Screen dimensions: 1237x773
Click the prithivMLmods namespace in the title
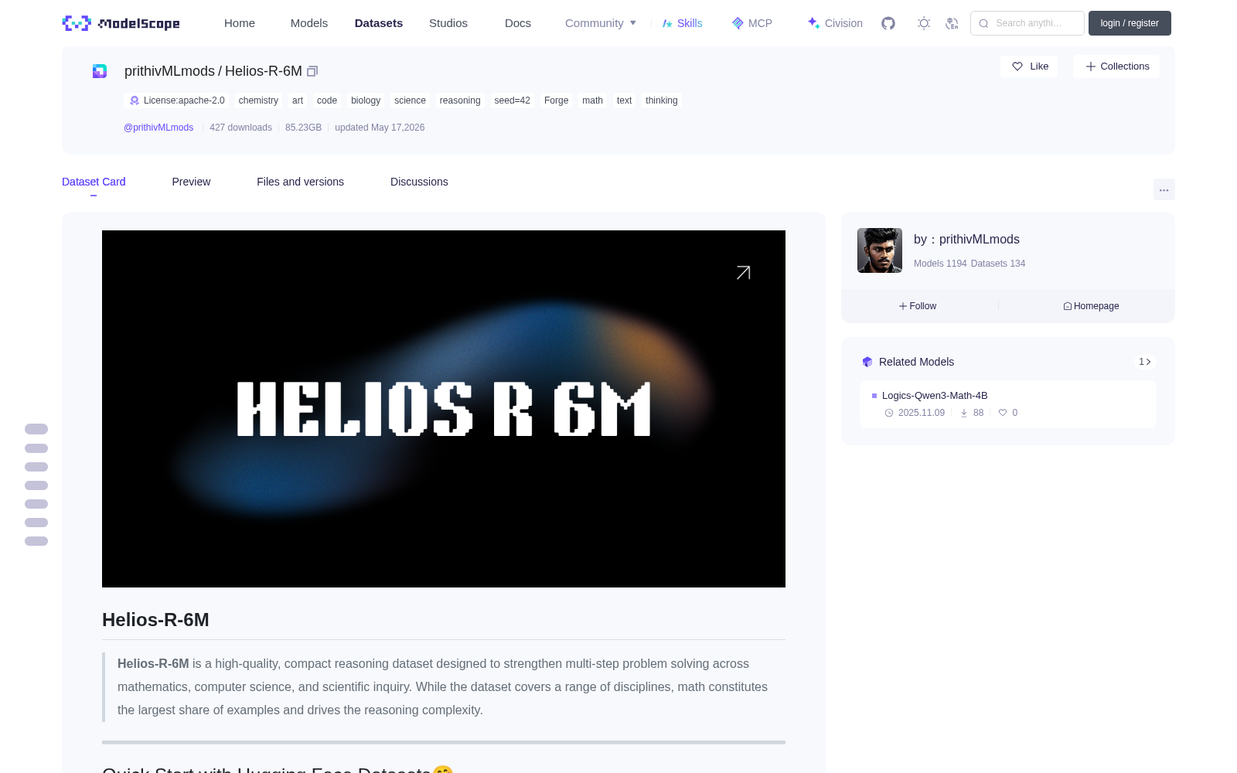pos(169,71)
